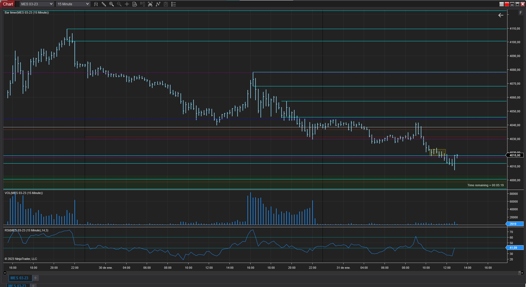Click the left arrow scroll indicator on chart

pyautogui.click(x=501, y=15)
